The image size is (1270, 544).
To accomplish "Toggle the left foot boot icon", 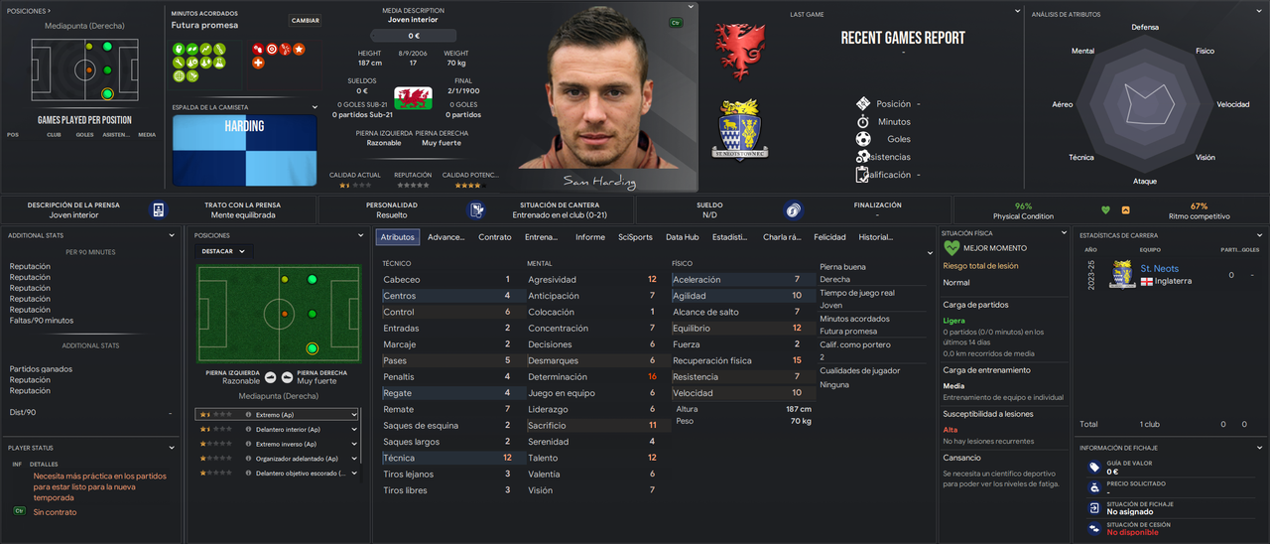I will pyautogui.click(x=270, y=378).
